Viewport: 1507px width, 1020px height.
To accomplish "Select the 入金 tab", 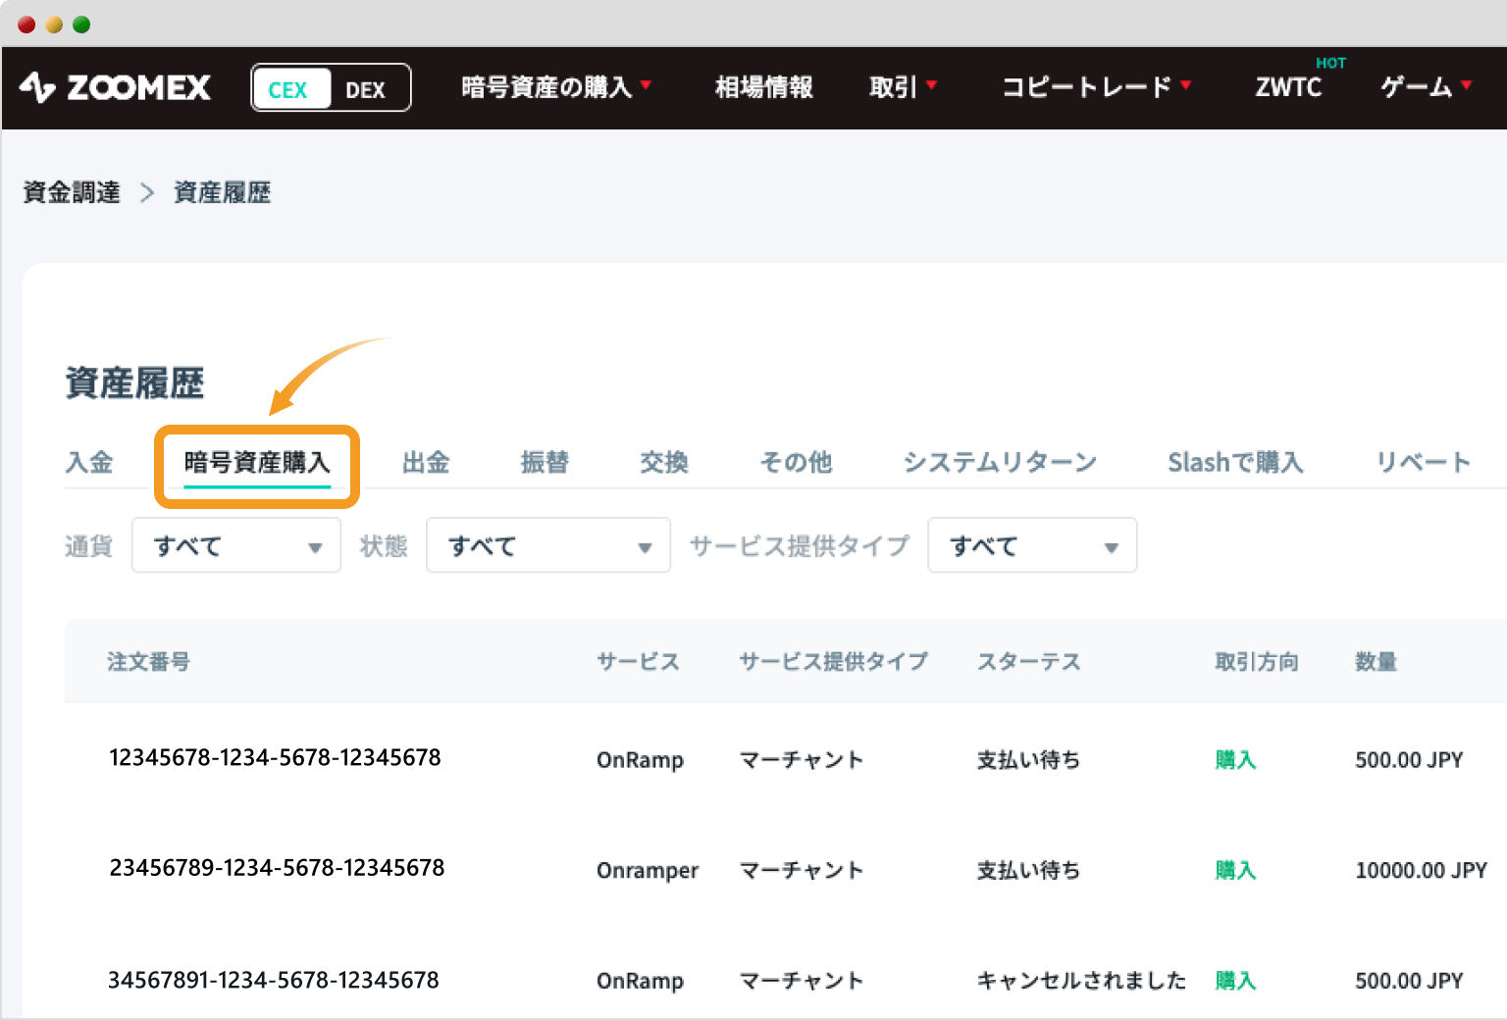I will [89, 462].
